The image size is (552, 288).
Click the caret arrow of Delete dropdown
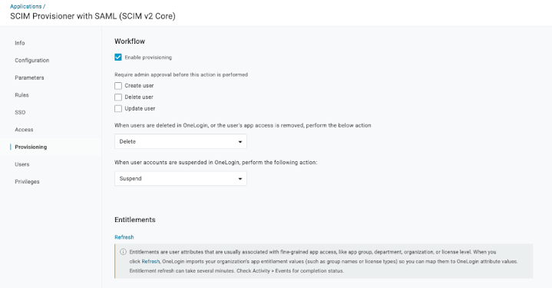240,142
